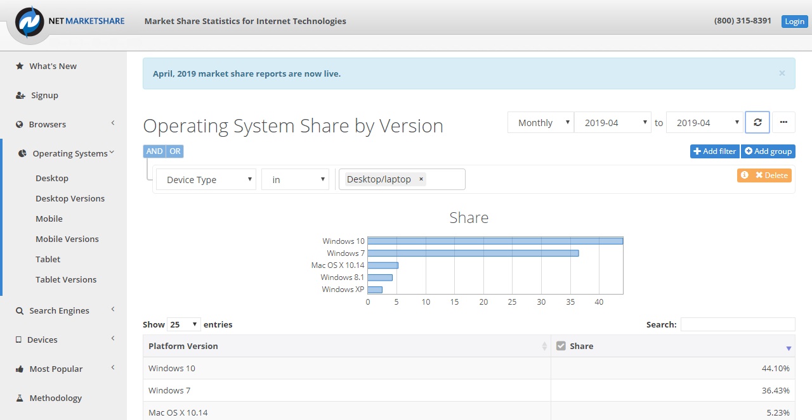Open the Show entries count dropdown
812x420 pixels.
[x=184, y=324]
